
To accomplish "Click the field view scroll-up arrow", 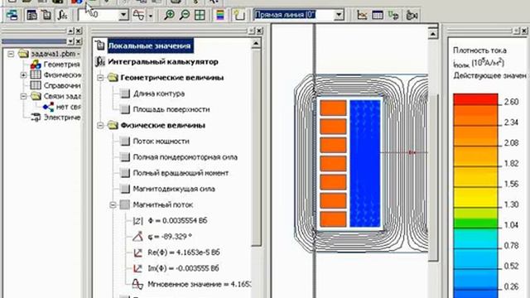I will (x=433, y=34).
